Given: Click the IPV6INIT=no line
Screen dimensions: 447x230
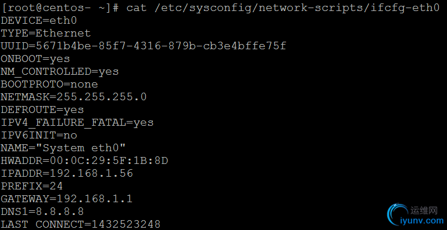Looking at the screenshot, I should point(39,136).
